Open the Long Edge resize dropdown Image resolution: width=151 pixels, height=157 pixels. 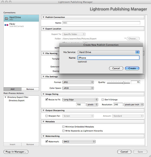coord(80,99)
